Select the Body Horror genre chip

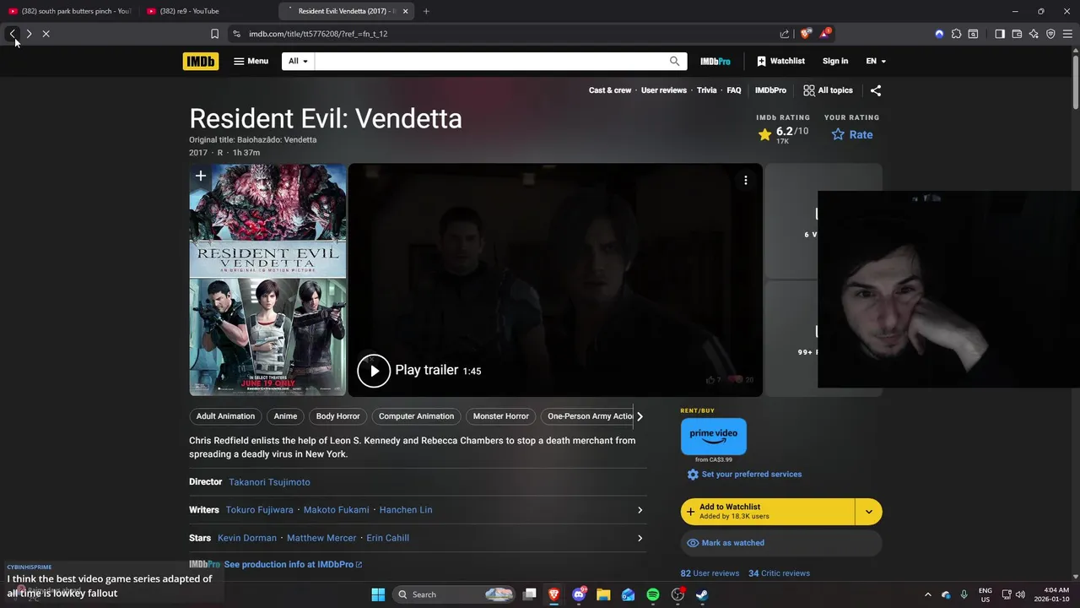337,416
